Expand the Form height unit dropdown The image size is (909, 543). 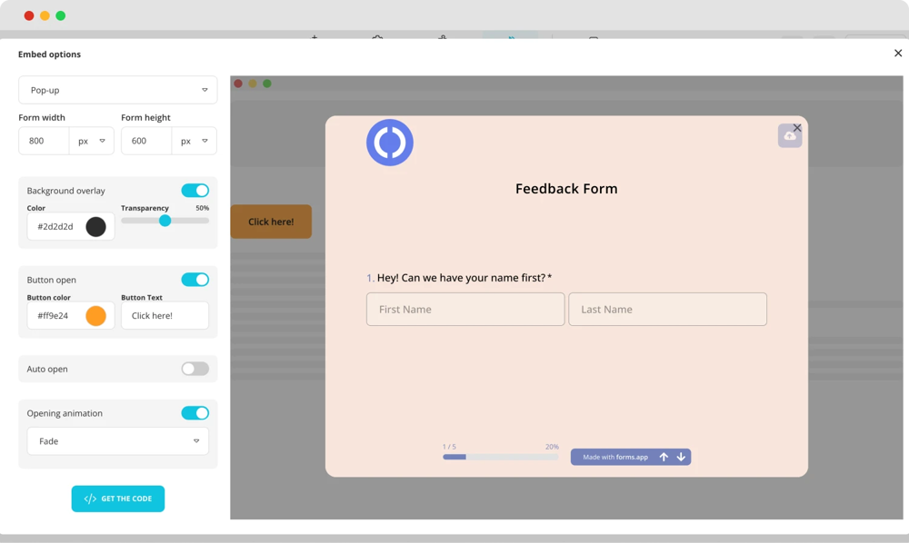tap(195, 141)
